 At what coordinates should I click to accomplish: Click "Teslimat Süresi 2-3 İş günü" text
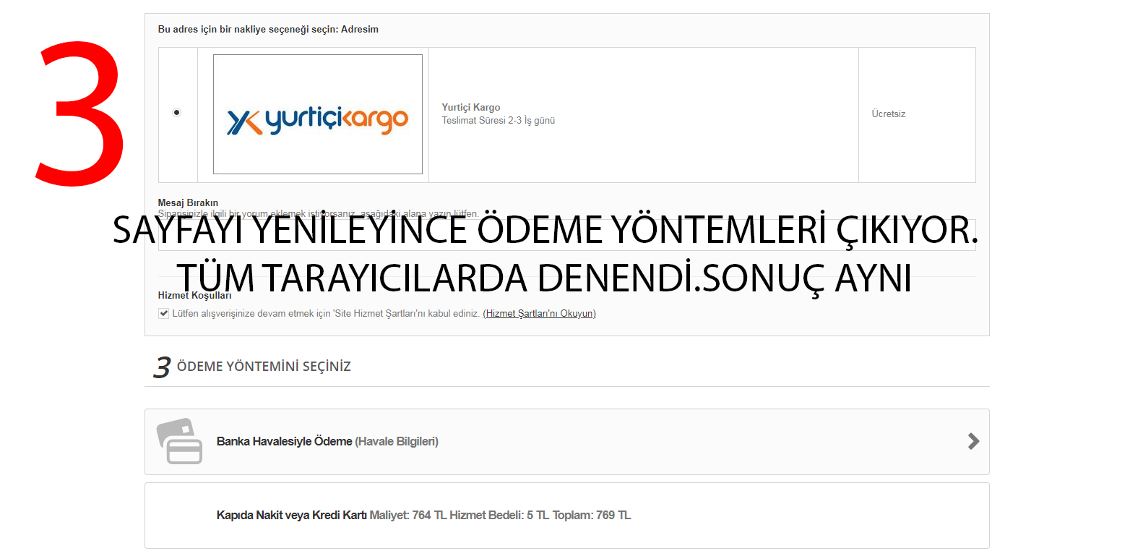[499, 121]
